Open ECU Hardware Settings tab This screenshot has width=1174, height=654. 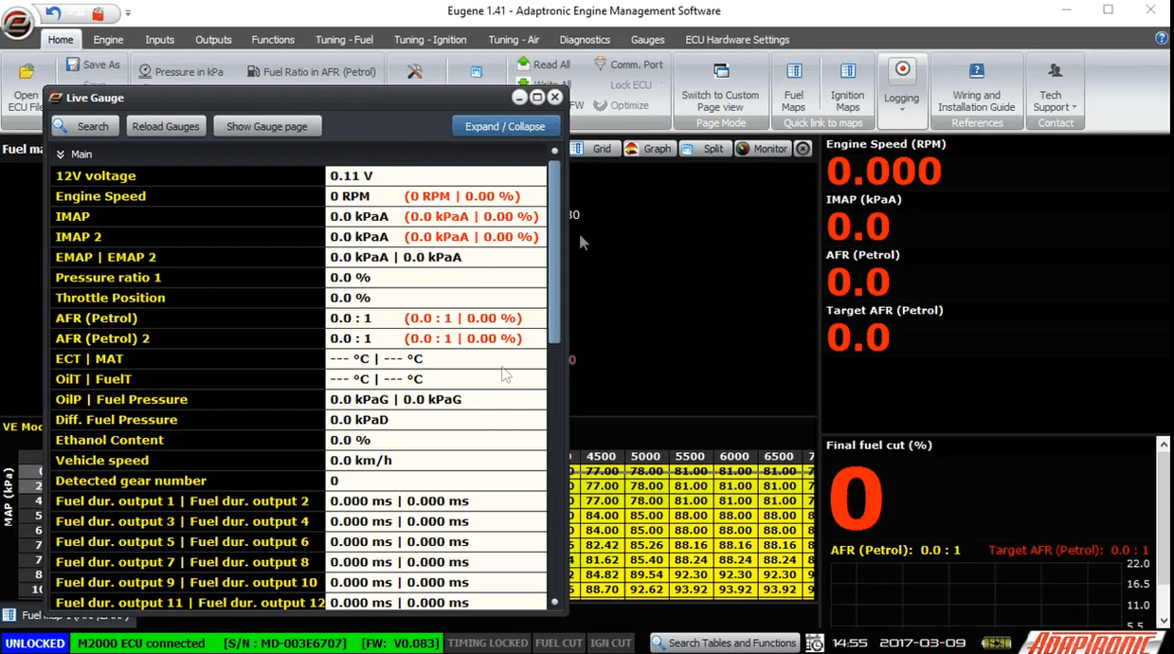[737, 40]
